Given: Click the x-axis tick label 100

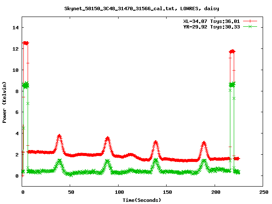Looking at the screenshot, I should (119, 192).
